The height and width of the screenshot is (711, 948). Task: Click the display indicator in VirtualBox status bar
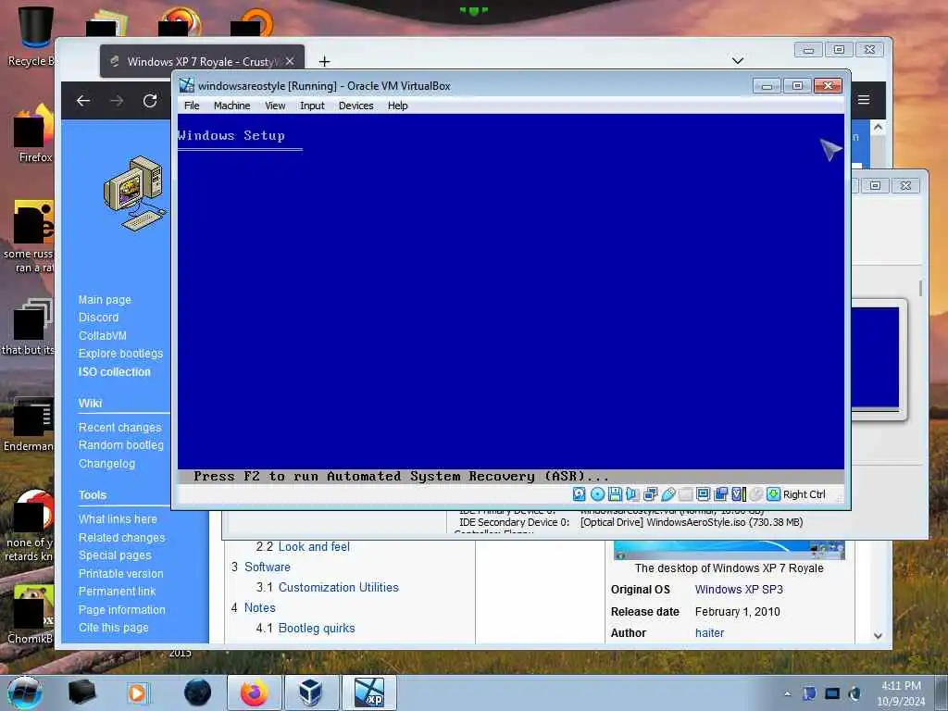[x=704, y=494]
